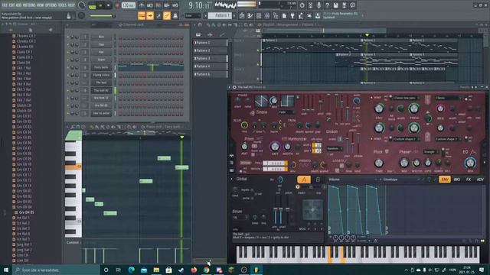The image size is (490, 275).
Task: Adjust the EQ mix knob
Action: (469, 163)
